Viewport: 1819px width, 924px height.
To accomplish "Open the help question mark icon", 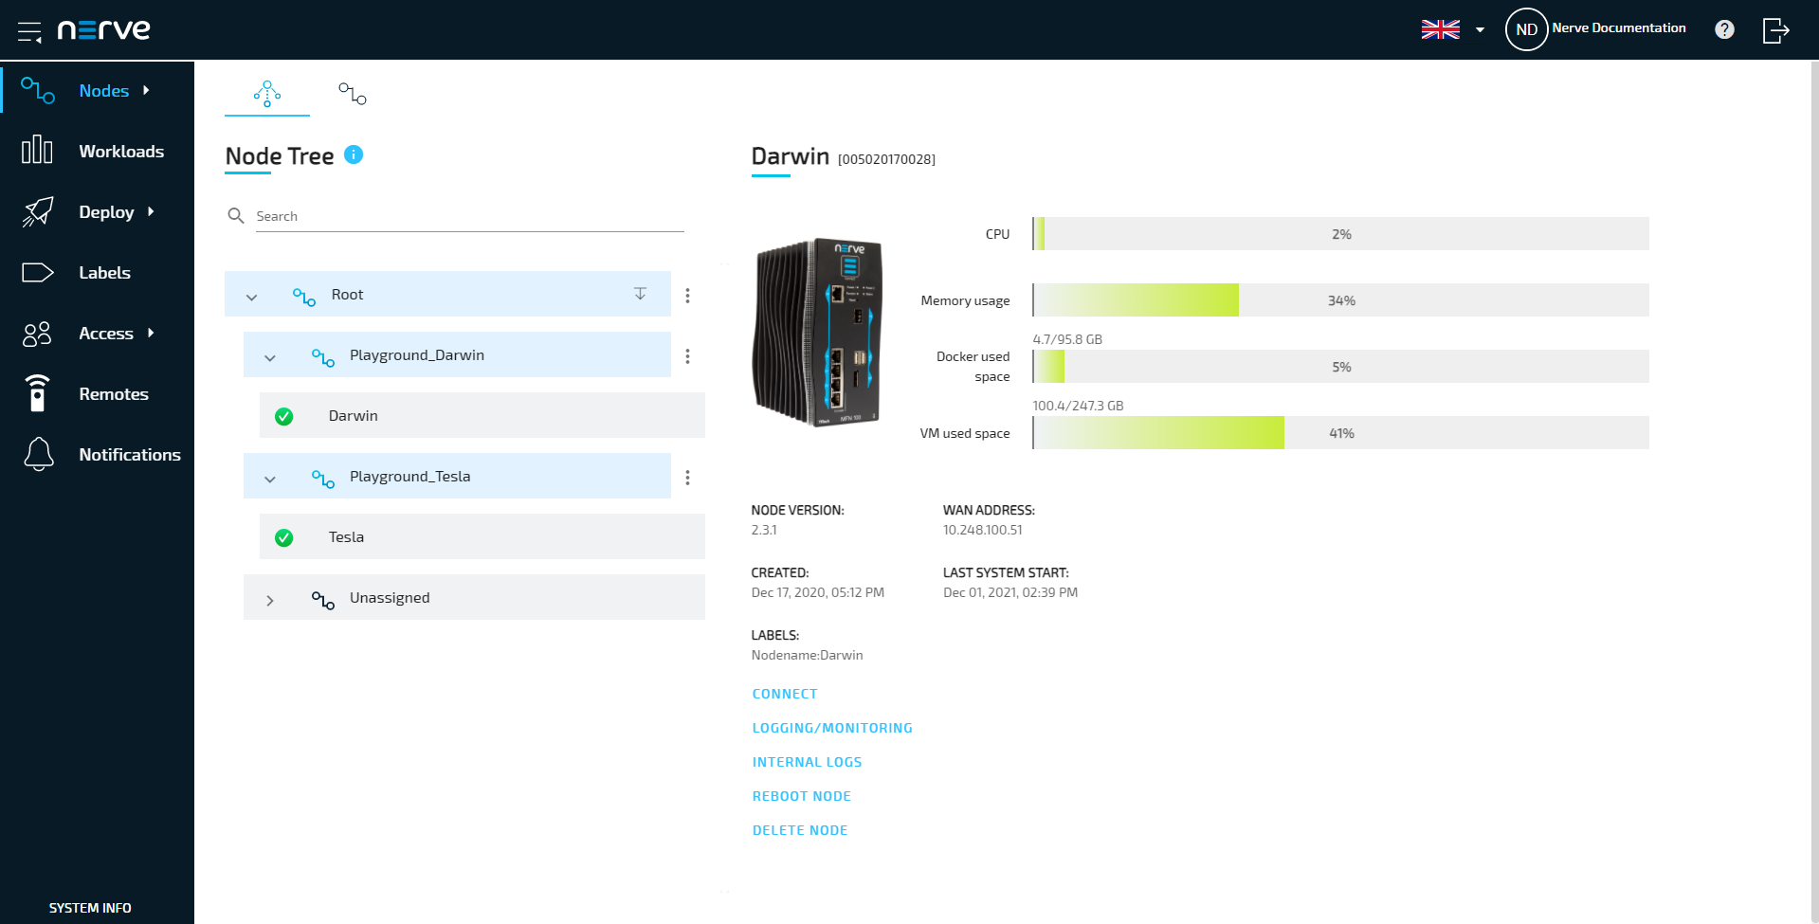I will point(1724,29).
